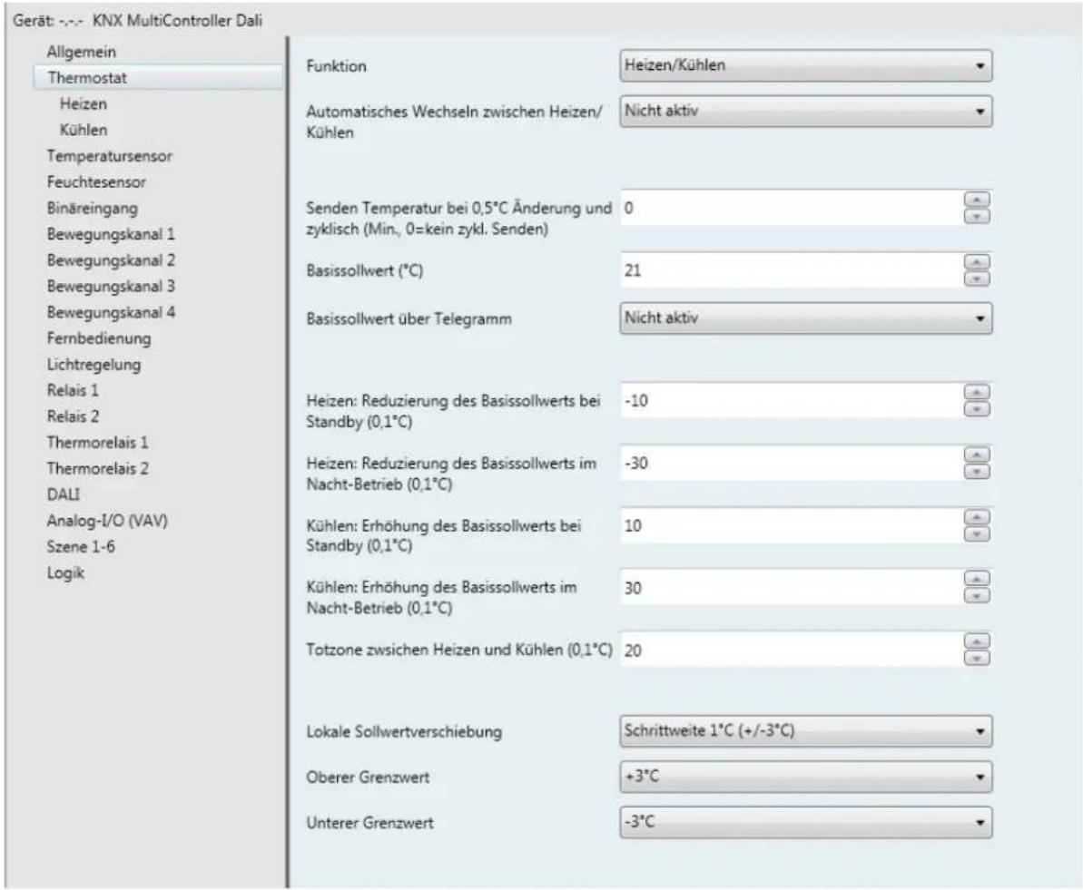Open the Logik page
This screenshot has width=1083, height=890.
pyautogui.click(x=65, y=572)
